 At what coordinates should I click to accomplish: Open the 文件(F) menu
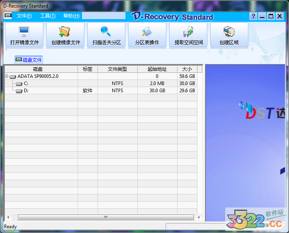coord(24,16)
